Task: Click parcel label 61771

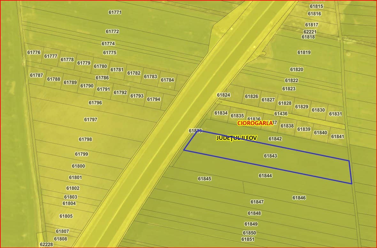Action: click(115, 12)
